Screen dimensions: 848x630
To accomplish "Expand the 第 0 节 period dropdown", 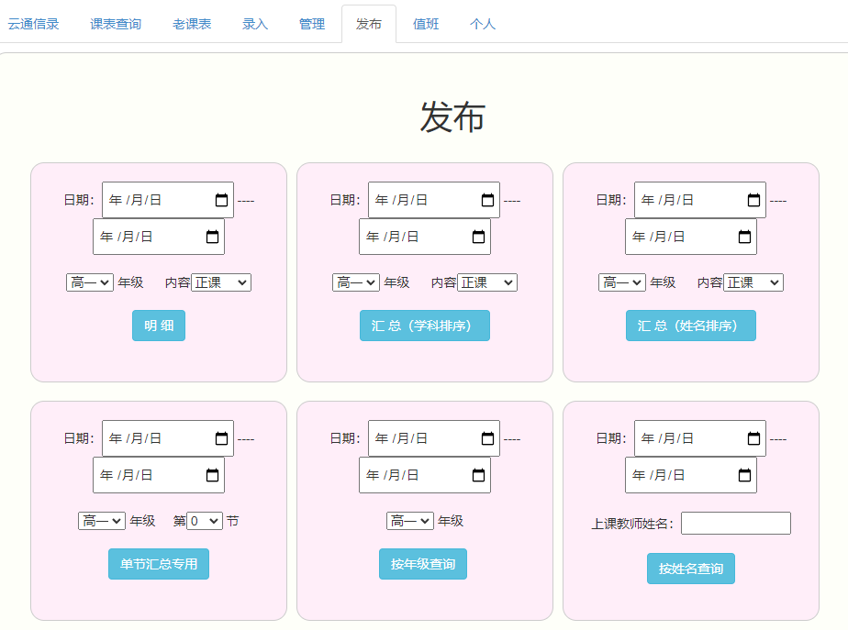I will [x=205, y=521].
